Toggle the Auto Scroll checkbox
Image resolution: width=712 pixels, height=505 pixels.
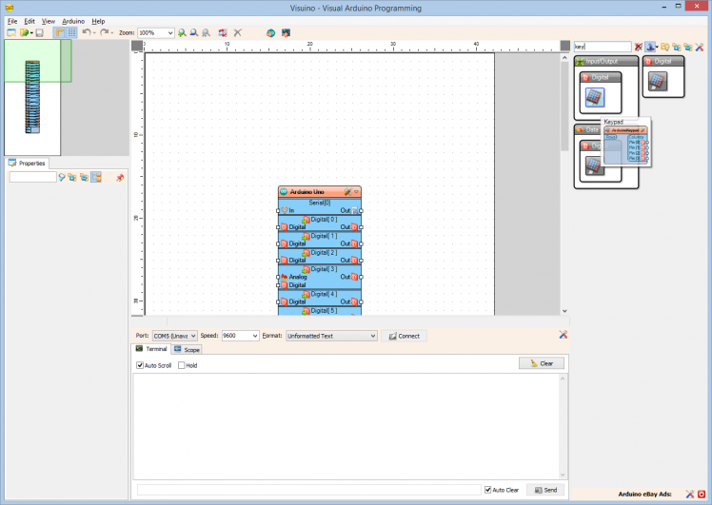pyautogui.click(x=140, y=365)
